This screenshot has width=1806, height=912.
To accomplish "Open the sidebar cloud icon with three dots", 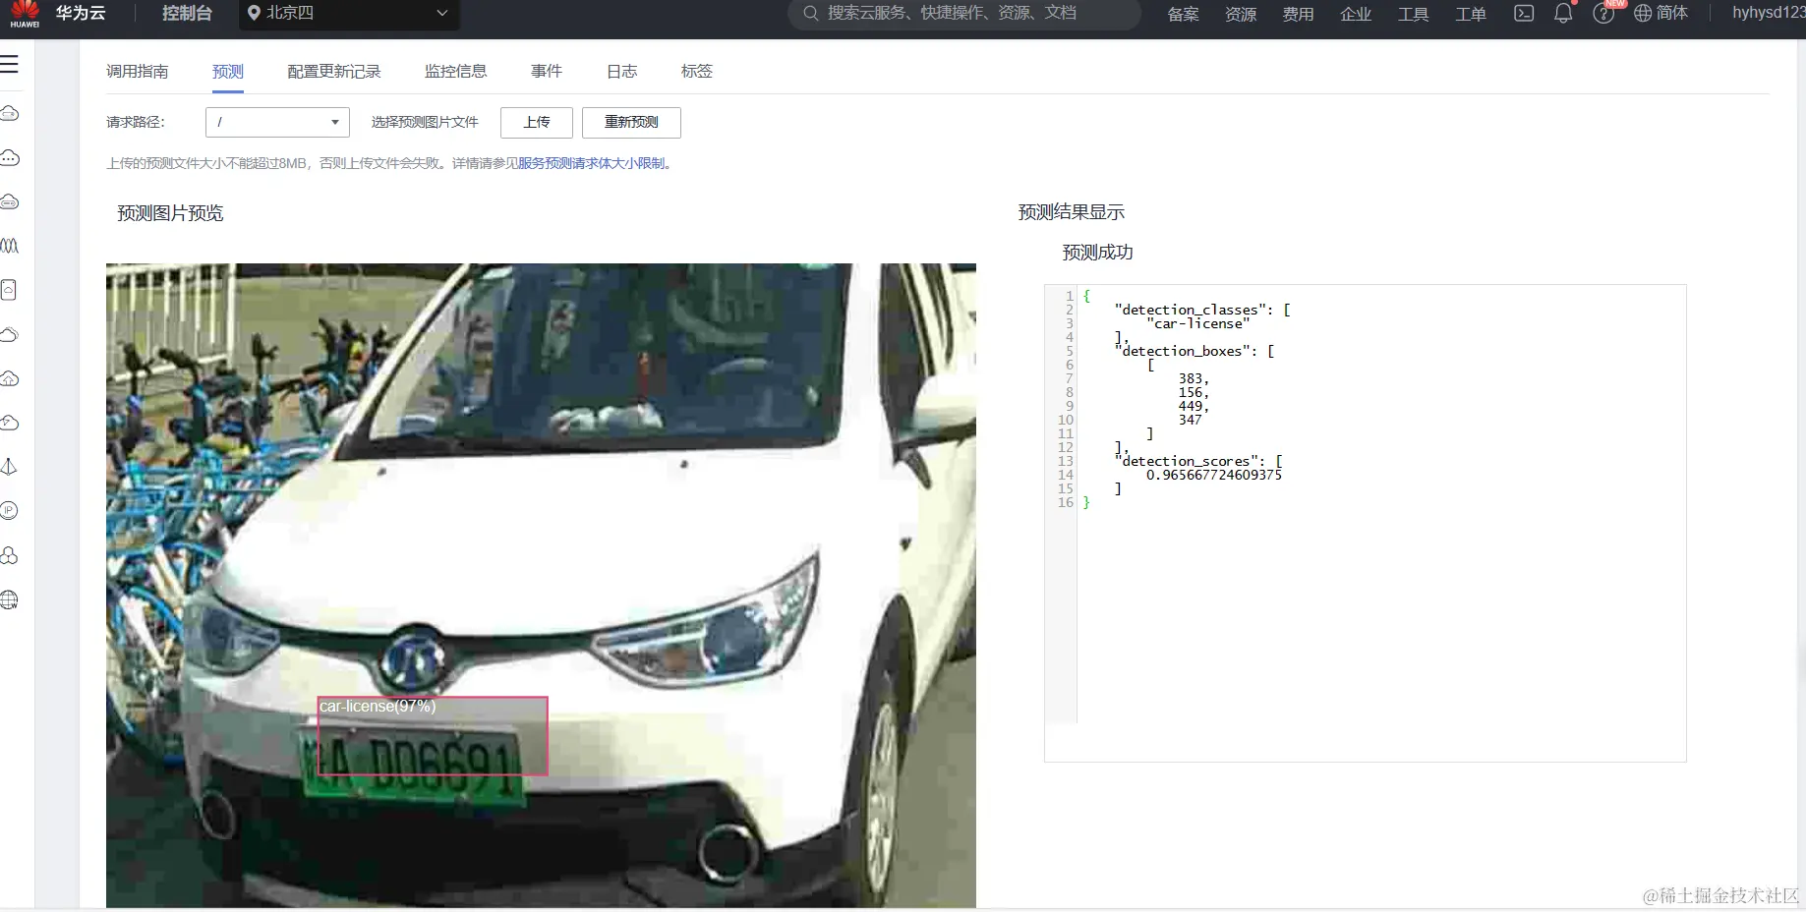I will point(10,157).
